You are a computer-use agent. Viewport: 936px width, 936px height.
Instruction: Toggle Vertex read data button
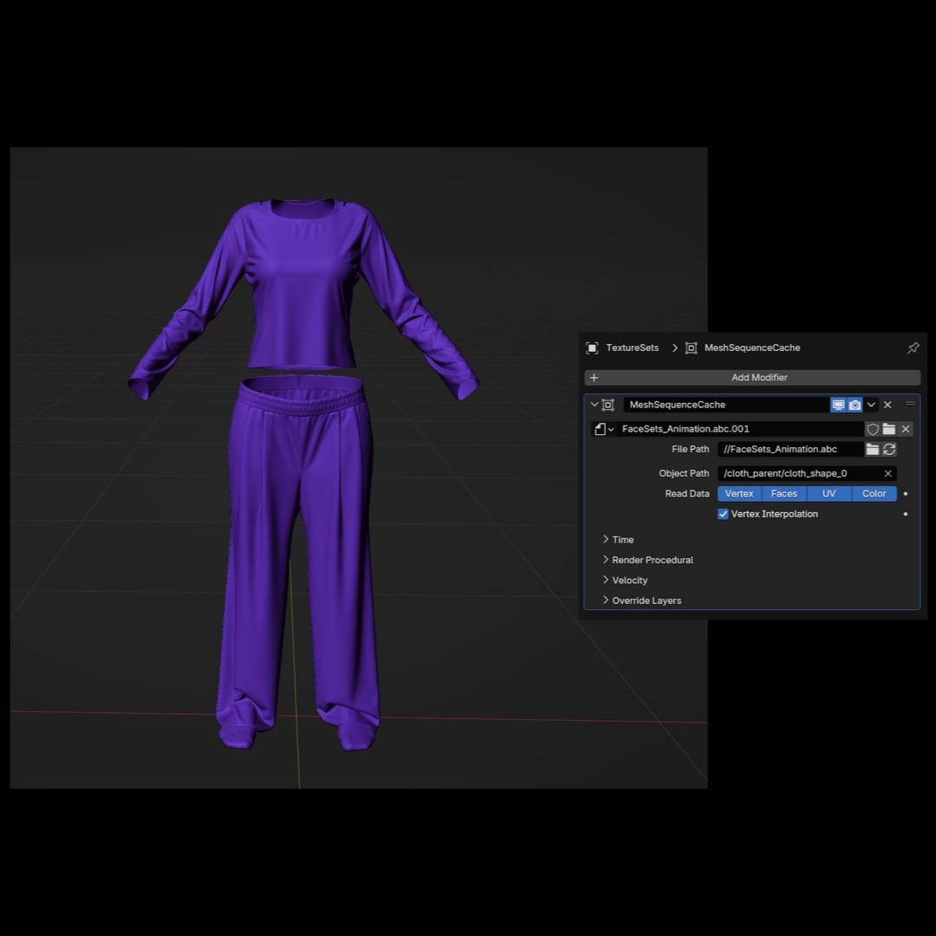coord(739,494)
